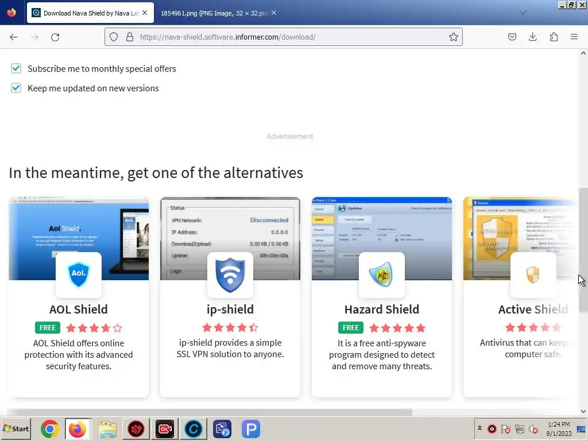Open the Firefox application menu
The width and height of the screenshot is (588, 441).
pos(574,37)
